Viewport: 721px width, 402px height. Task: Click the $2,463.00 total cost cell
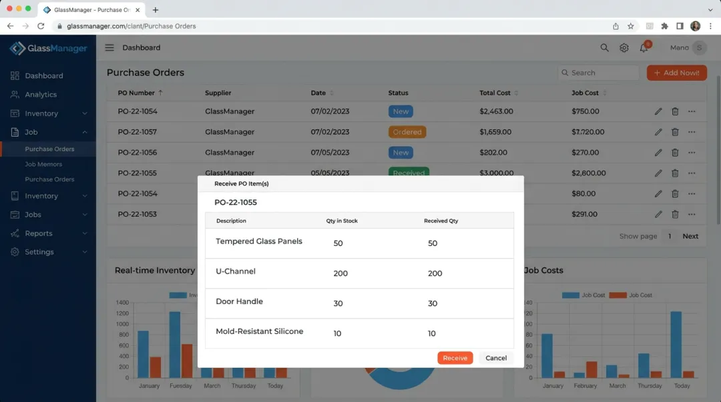[496, 111]
